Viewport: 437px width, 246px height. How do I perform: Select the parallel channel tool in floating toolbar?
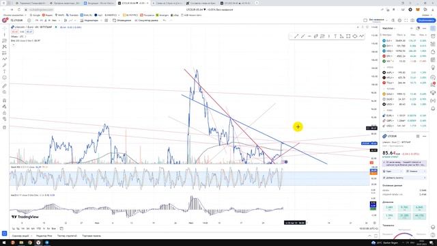(315, 36)
